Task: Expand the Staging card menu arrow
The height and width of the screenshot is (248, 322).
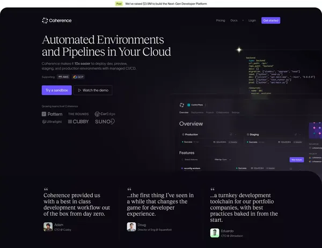Action: click(300, 134)
